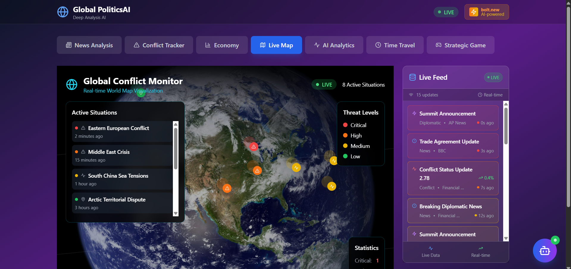
Task: Go to the AI Analytics tab
Action: coord(334,45)
